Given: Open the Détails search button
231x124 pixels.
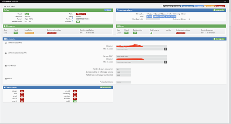Looking at the screenshot, I should click(x=176, y=6).
